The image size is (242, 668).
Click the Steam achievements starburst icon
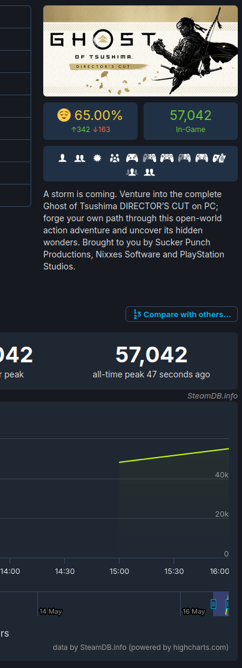[97, 159]
